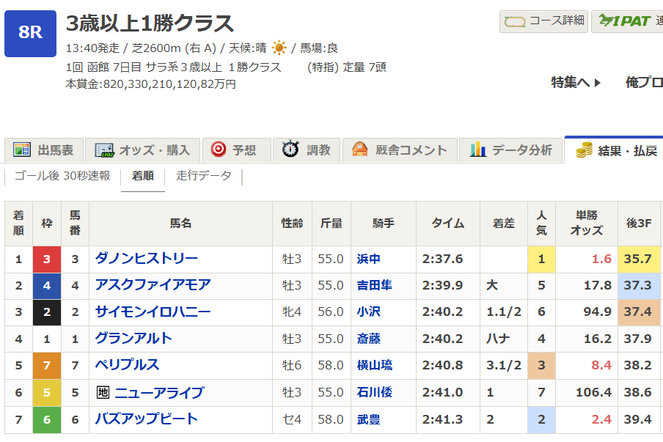Click the 出馬表 table icon
This screenshot has width=663, height=442.
tap(22, 150)
